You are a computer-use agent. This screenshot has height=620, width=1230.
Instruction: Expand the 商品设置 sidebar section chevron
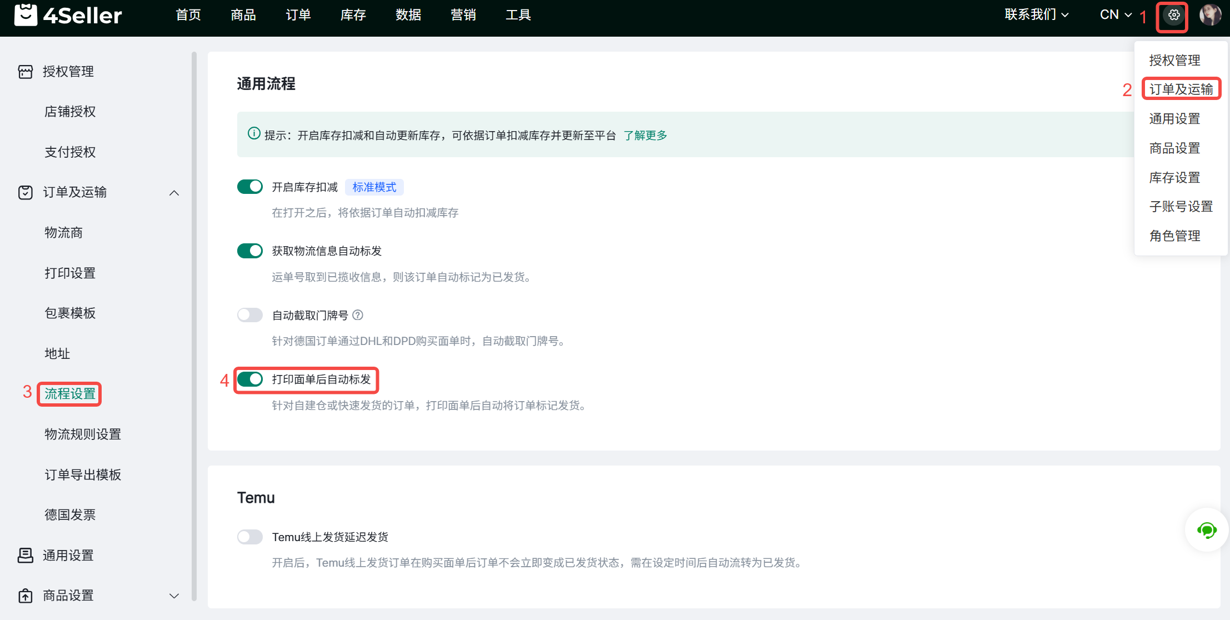pos(174,596)
